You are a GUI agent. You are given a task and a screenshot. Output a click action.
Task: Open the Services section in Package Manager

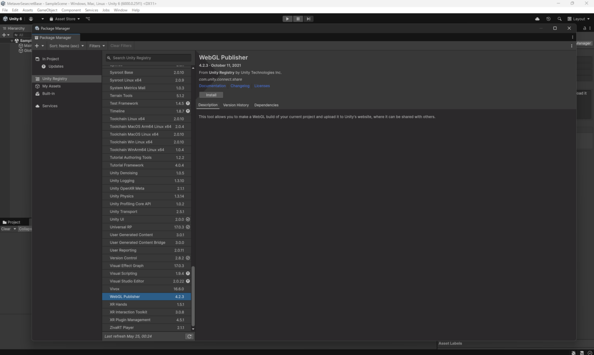click(x=50, y=105)
